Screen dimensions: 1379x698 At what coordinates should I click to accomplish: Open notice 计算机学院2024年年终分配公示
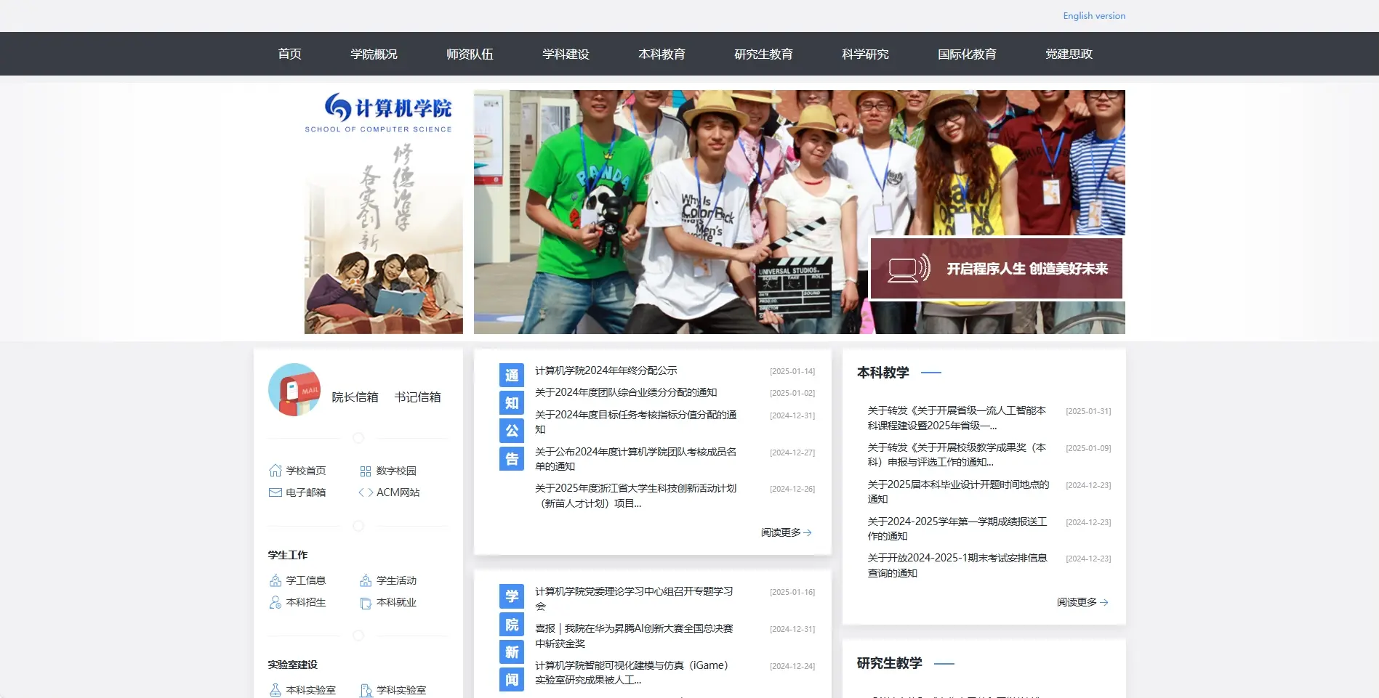tap(605, 370)
